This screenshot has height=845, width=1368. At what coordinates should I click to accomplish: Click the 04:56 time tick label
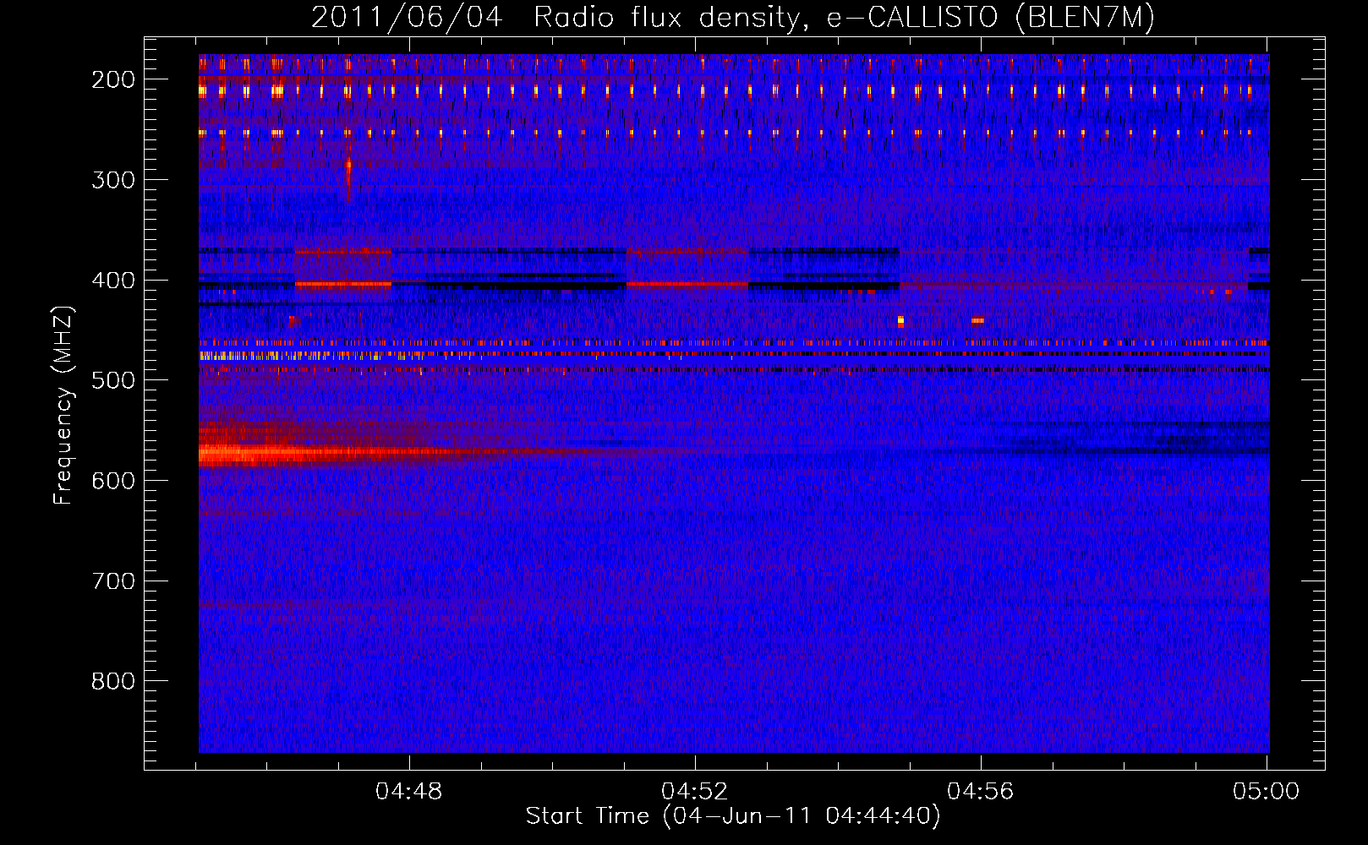pos(981,792)
